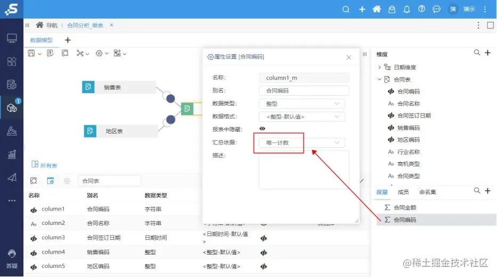Close the 合同分析_单表 tab
Viewport: 497px width, 277px height.
(111, 25)
